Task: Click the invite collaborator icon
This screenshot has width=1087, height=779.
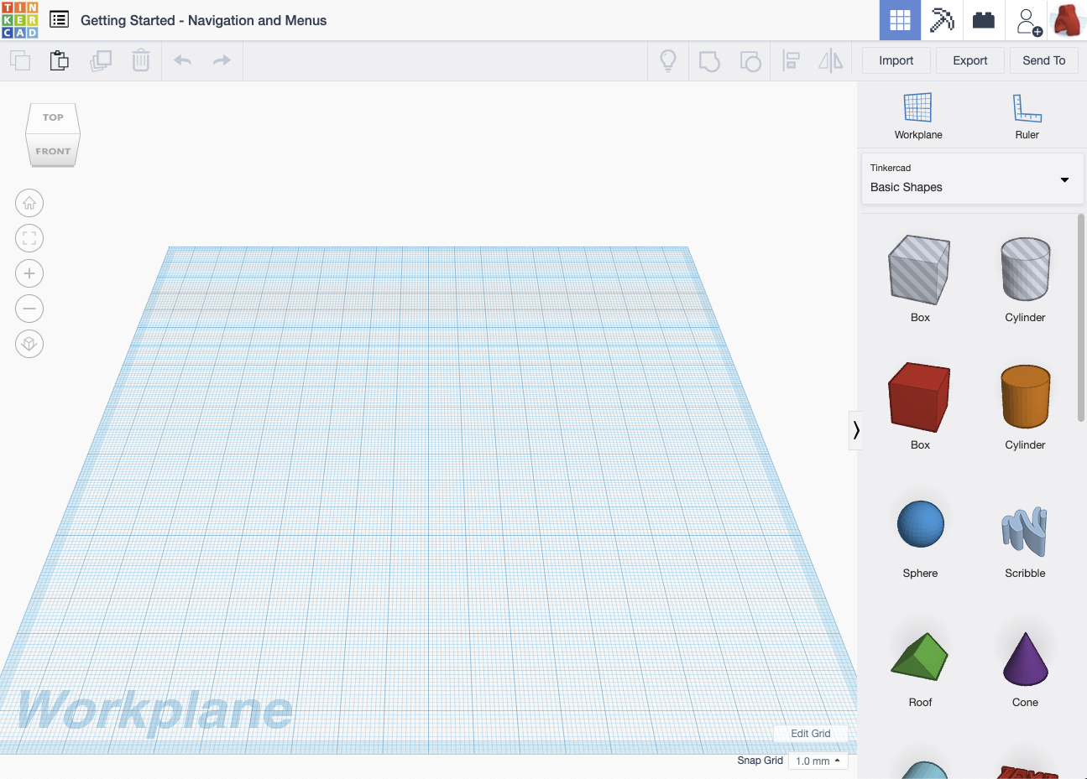Action: (1028, 21)
